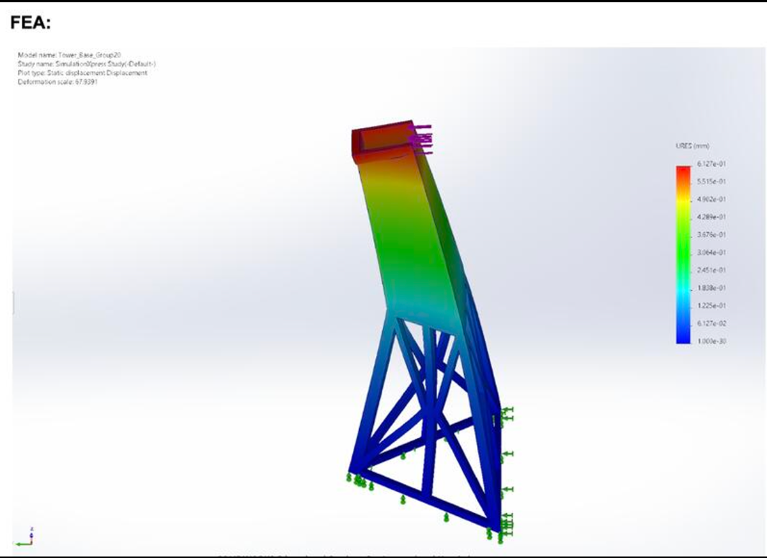This screenshot has width=767, height=558.
Task: Click the blue Z axis of the orientation triad
Action: point(32,533)
